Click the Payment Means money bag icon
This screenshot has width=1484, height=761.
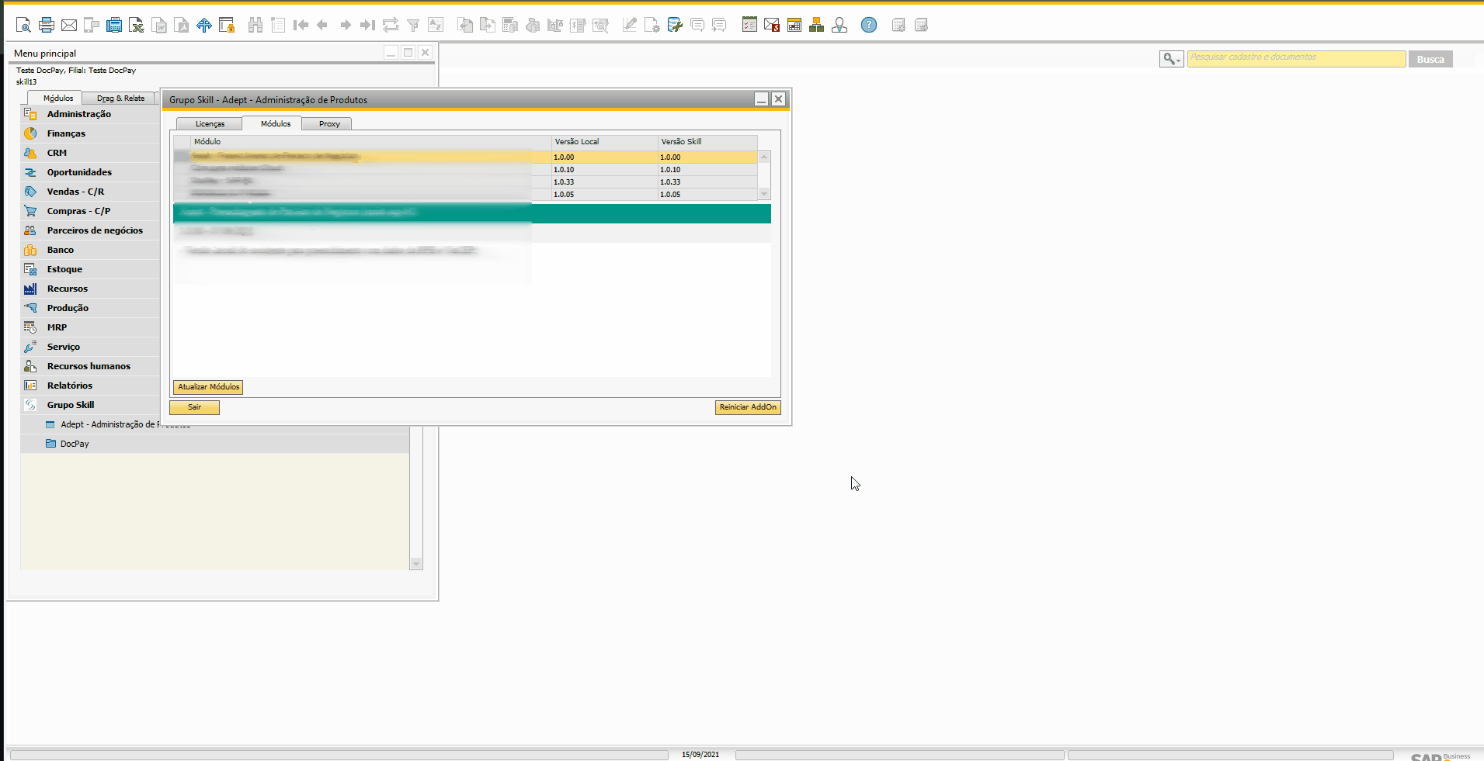click(x=533, y=25)
